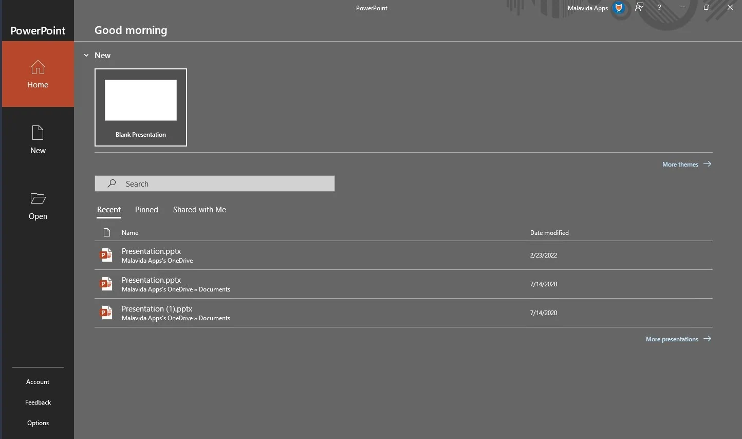This screenshot has height=439, width=742.
Task: Sort by the Date modified column header
Action: coord(549,233)
